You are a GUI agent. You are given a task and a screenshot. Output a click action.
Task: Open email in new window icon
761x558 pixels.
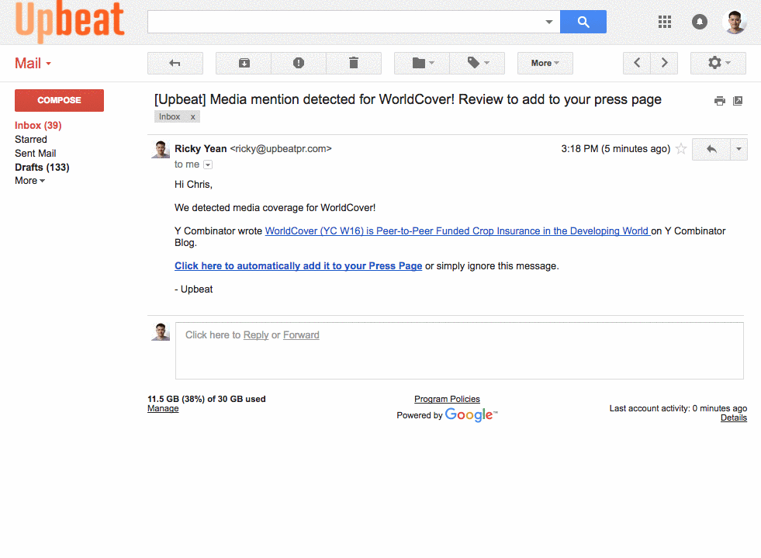738,101
